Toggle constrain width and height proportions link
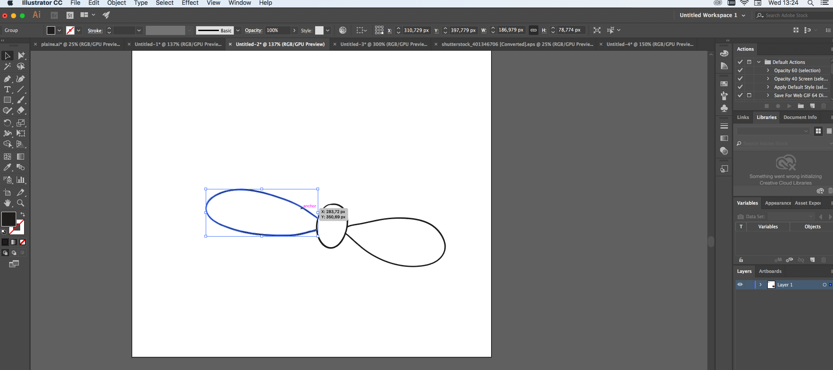This screenshot has width=833, height=370. coord(533,30)
